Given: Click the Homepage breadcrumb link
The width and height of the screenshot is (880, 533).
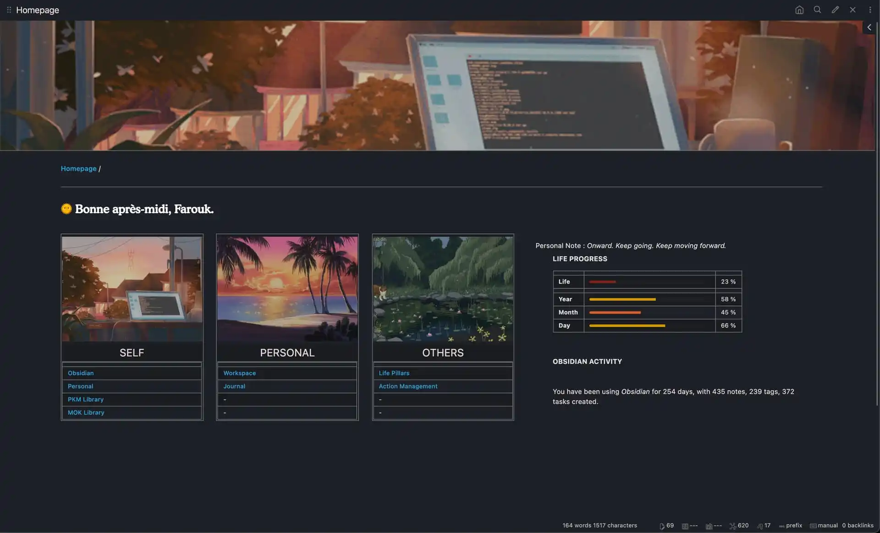Looking at the screenshot, I should (x=78, y=169).
